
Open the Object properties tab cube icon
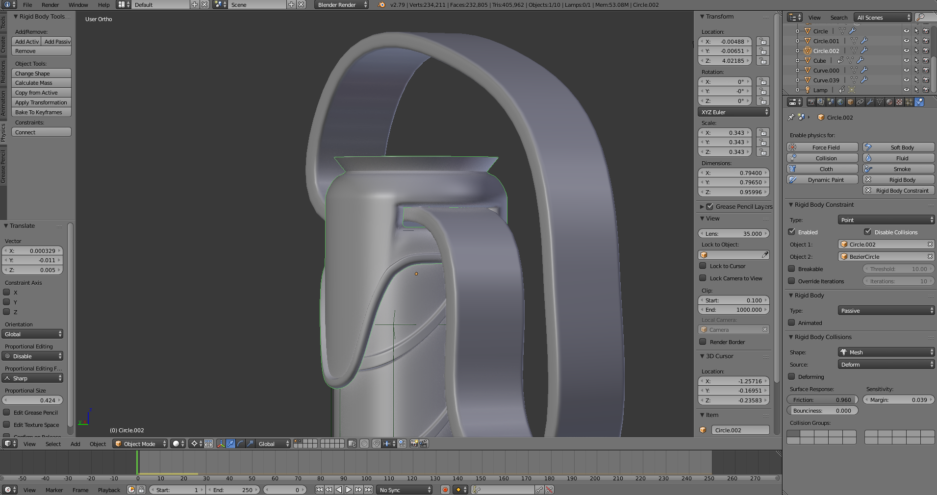point(850,102)
